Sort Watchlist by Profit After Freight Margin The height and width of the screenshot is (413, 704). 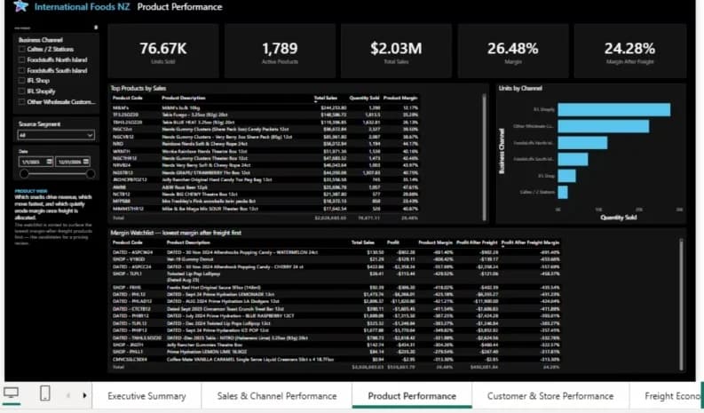(530, 242)
